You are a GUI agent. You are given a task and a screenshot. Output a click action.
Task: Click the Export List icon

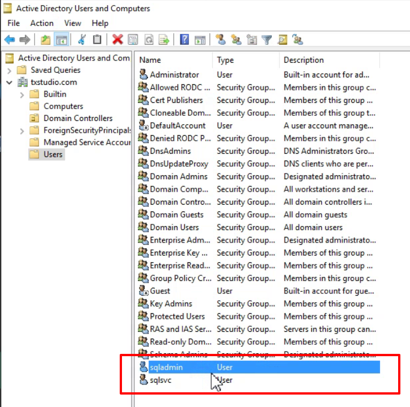click(x=164, y=40)
